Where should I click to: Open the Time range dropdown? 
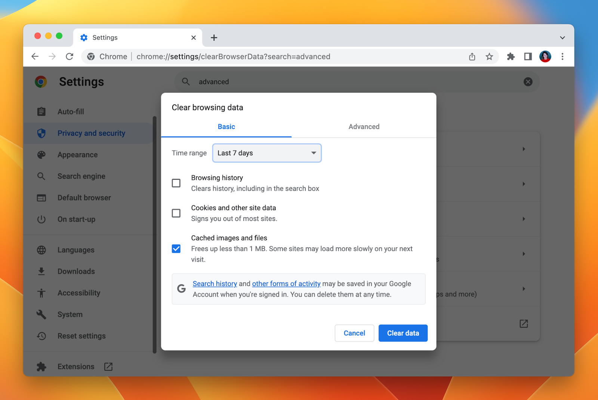tap(266, 153)
